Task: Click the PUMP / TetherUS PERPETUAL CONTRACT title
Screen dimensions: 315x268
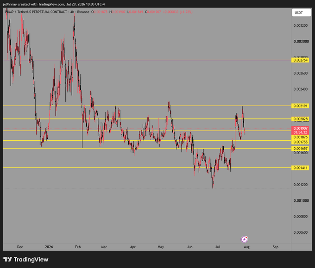Action: [36, 12]
